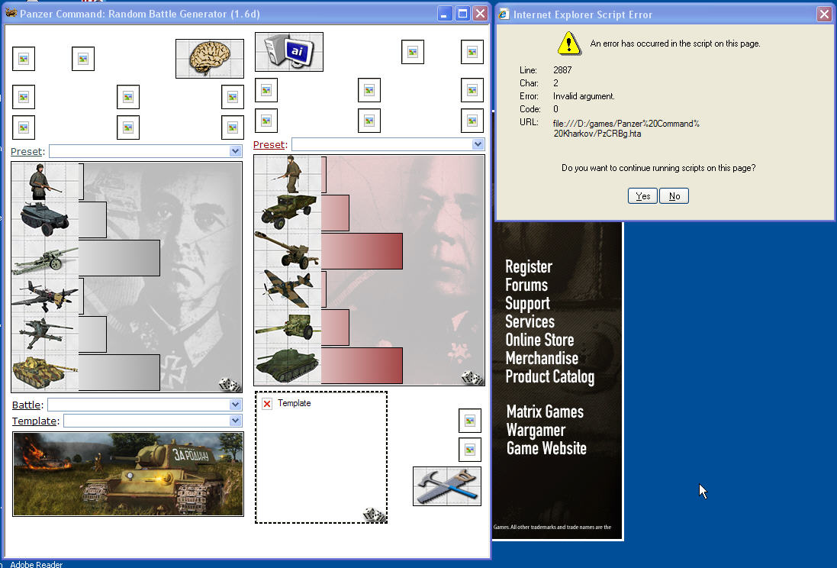The width and height of the screenshot is (837, 568).
Task: Select the German half-track vehicle icon
Action: pos(45,219)
